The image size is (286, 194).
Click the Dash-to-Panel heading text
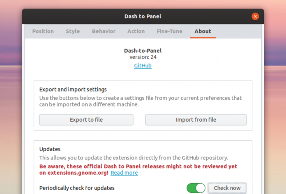[x=143, y=51]
